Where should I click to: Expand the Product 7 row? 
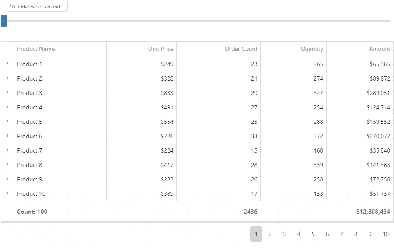[x=8, y=150]
